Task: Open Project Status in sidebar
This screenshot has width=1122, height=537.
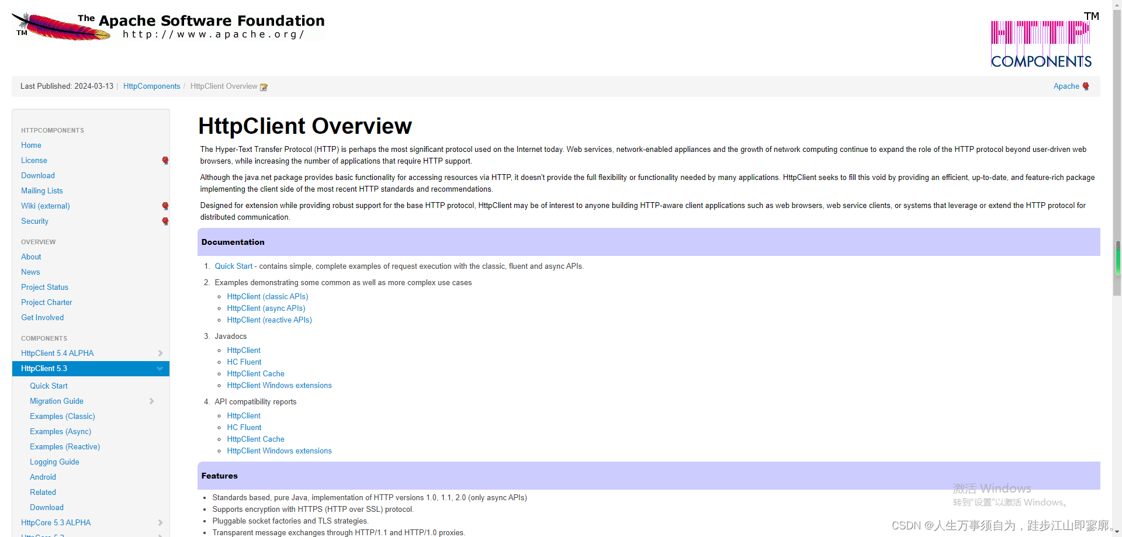Action: 44,287
